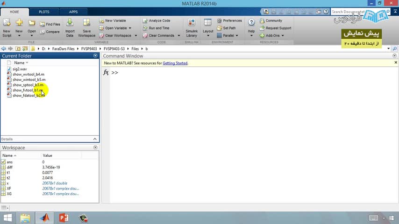Click Compare files tool
This screenshot has width=399, height=224.
tap(50, 32)
